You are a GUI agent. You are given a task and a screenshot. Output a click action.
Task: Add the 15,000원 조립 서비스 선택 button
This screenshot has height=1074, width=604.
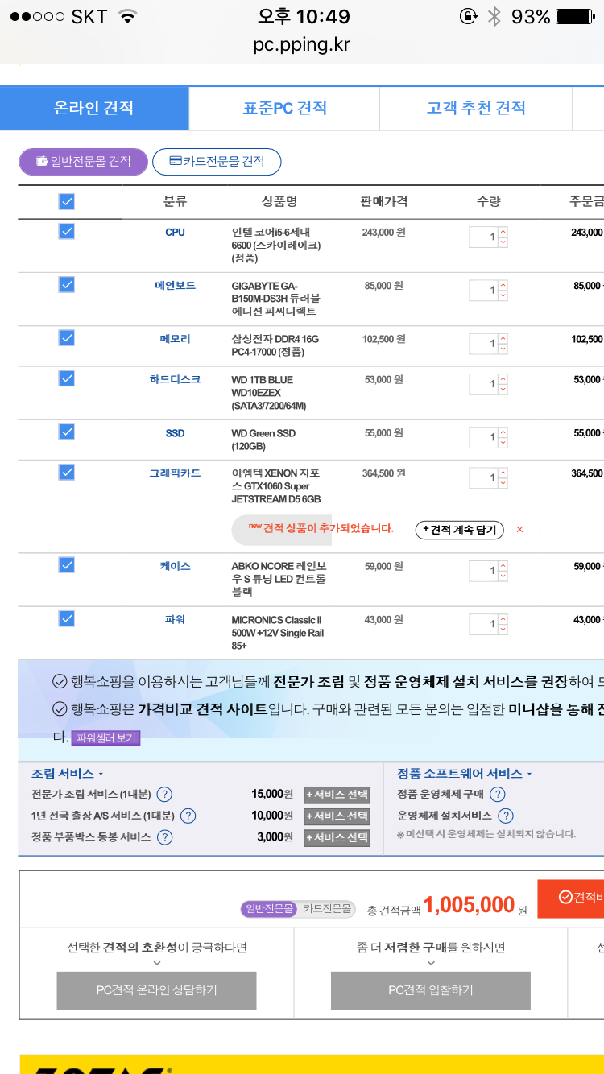coord(337,795)
